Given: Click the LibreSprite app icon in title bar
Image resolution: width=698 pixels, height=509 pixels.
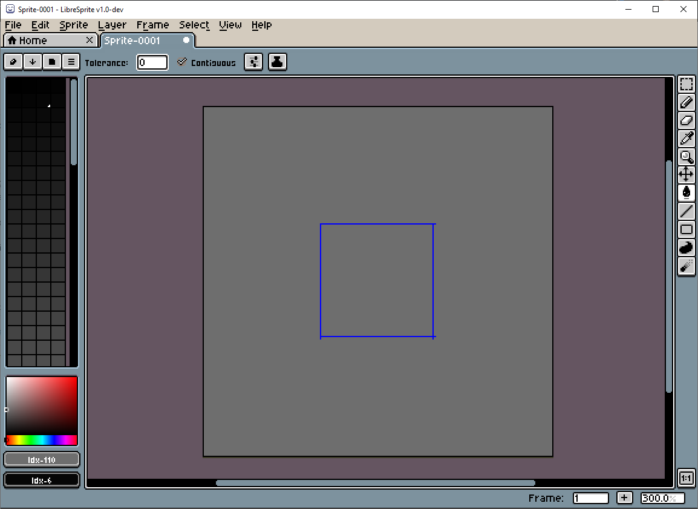Looking at the screenshot, I should 10,9.
